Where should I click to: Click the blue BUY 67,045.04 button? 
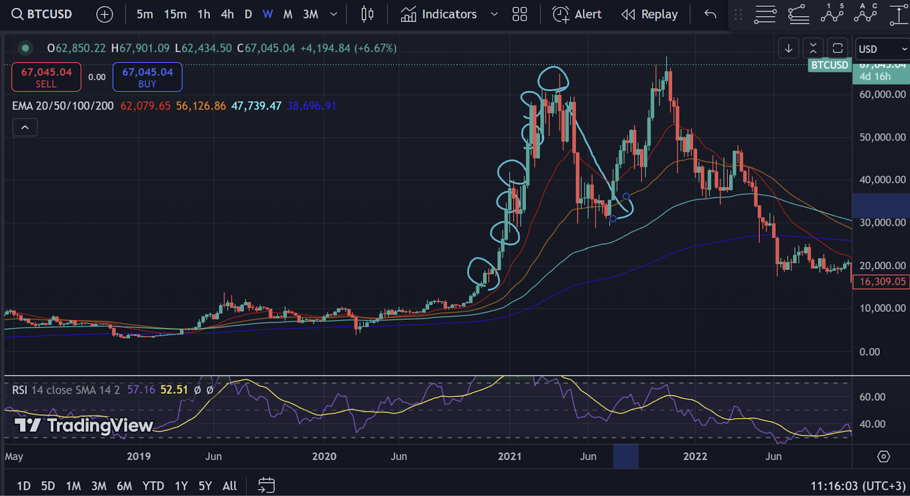pos(147,77)
